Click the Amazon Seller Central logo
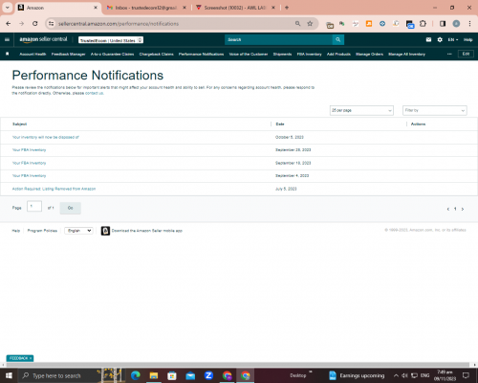The image size is (478, 383). [x=43, y=39]
